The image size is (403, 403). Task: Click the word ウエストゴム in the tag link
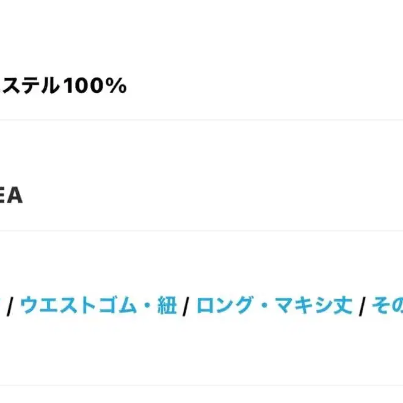point(80,305)
